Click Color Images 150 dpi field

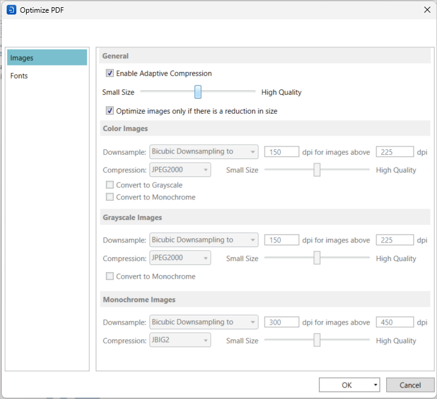[281, 152]
